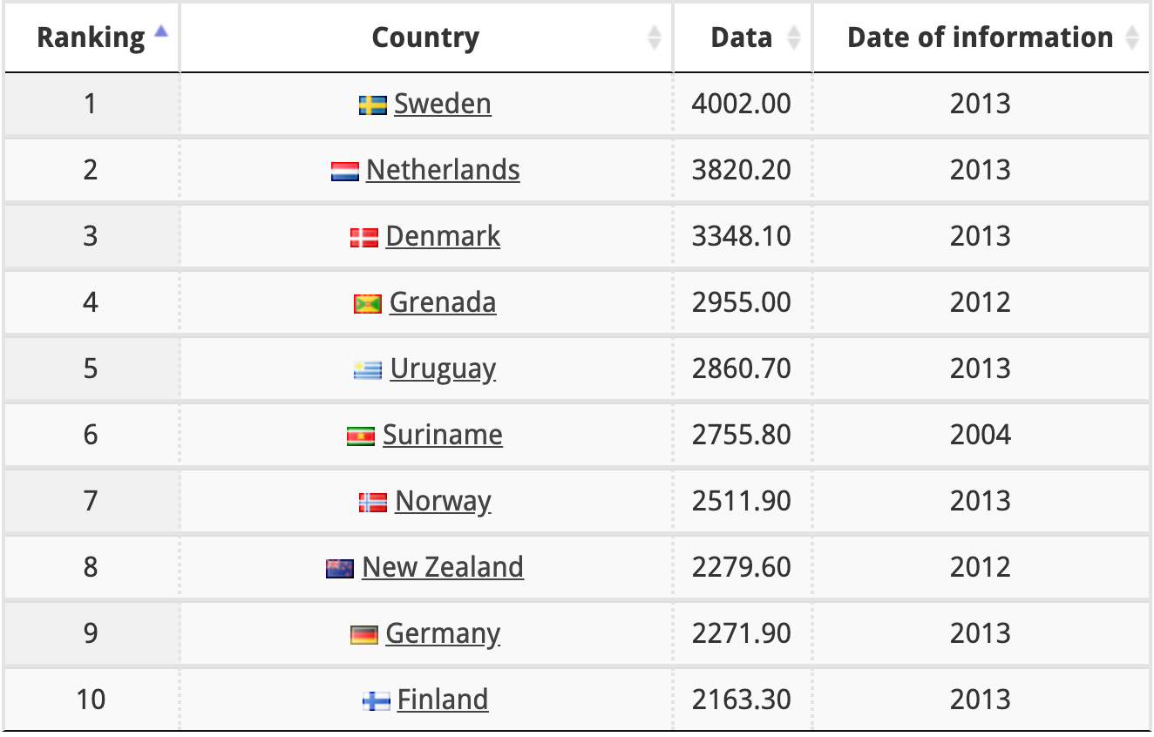This screenshot has height=737, width=1154.
Task: Sort by Date of information arrows
Action: tap(1131, 37)
